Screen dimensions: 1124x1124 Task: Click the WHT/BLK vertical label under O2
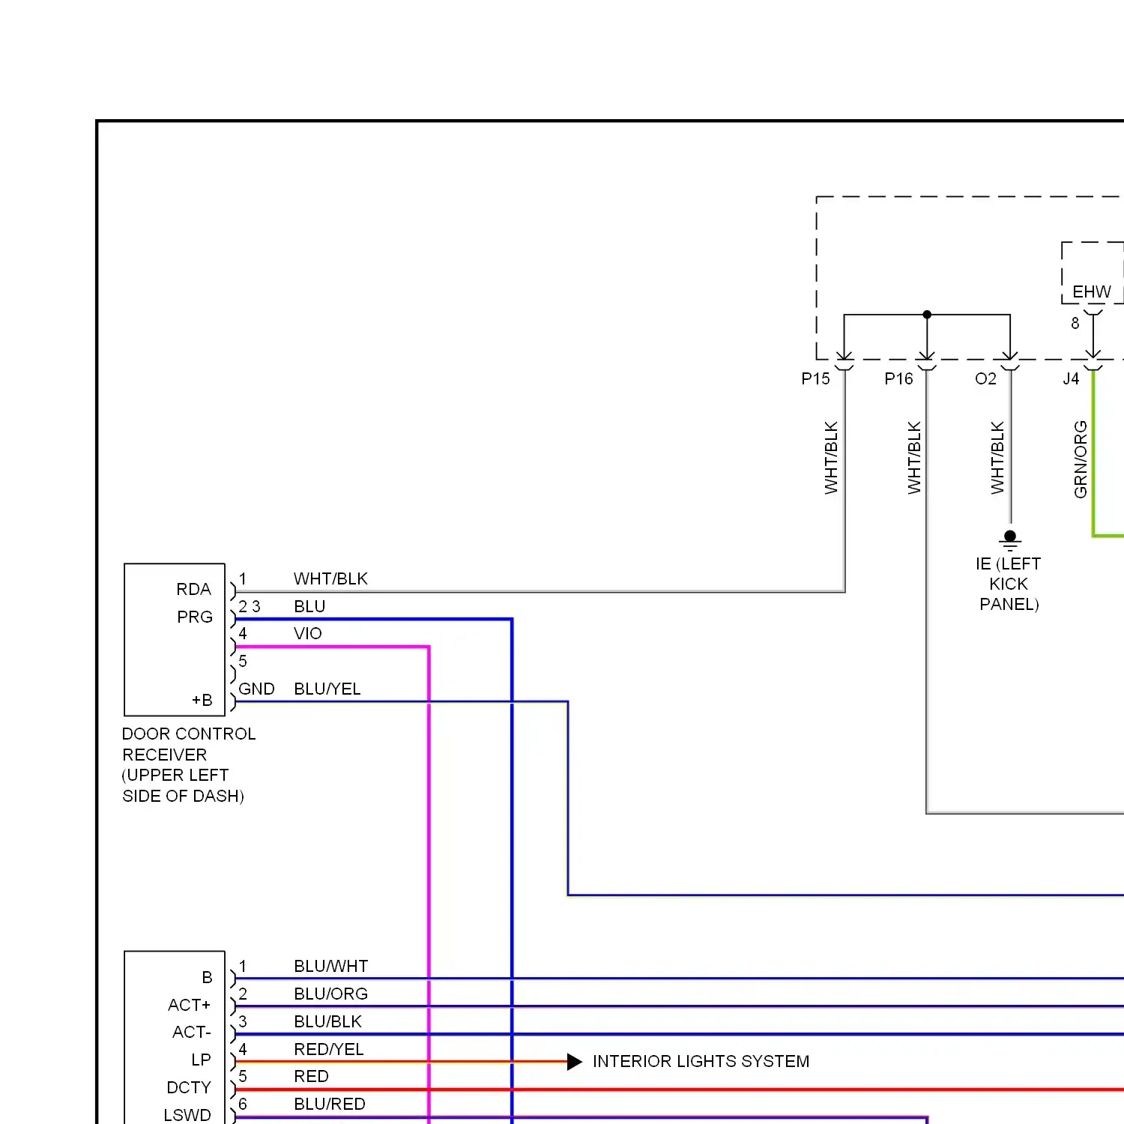click(x=997, y=458)
